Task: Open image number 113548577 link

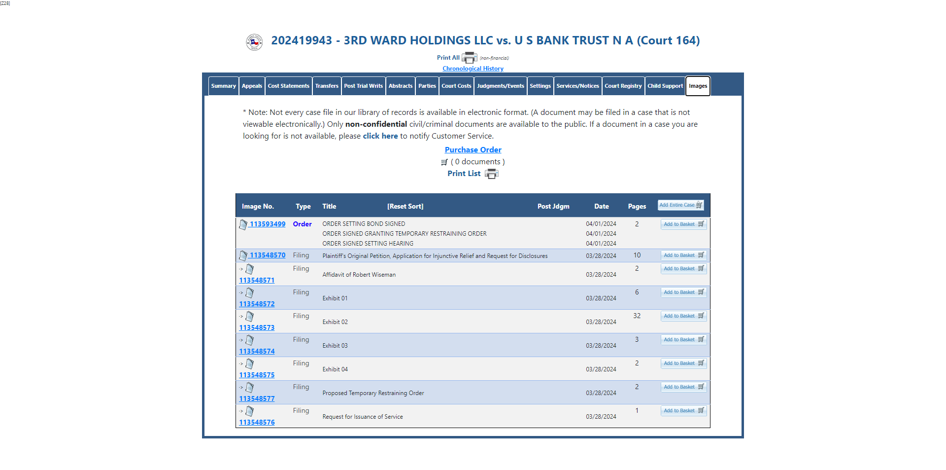Action: (257, 398)
